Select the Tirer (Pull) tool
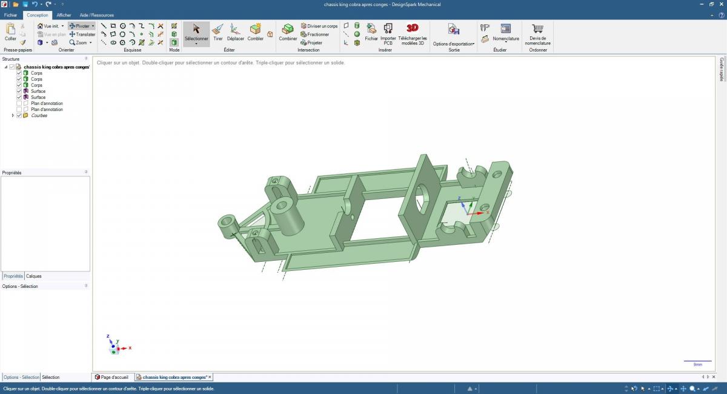 point(217,32)
